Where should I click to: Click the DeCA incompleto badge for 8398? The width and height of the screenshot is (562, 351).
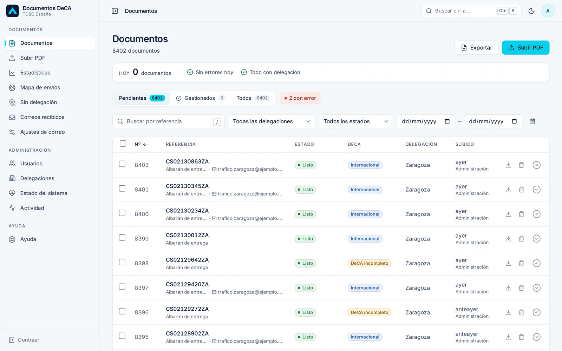(370, 263)
